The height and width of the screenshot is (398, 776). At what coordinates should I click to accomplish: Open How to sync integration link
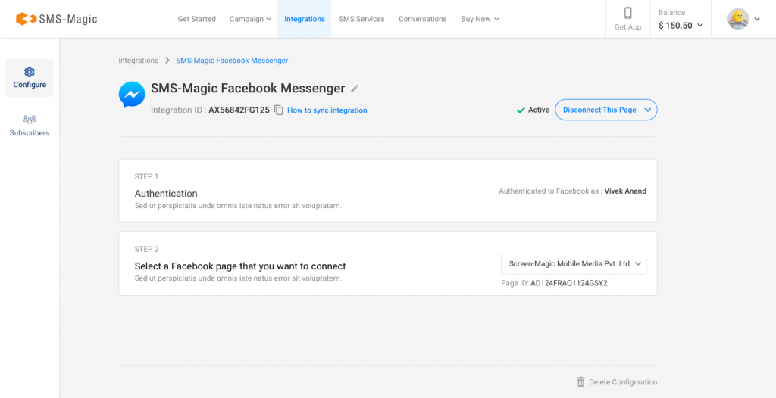(327, 110)
